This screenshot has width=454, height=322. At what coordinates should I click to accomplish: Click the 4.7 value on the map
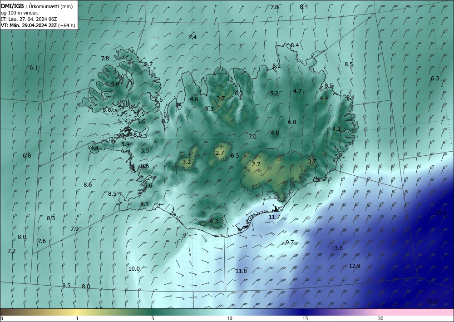[297, 91]
